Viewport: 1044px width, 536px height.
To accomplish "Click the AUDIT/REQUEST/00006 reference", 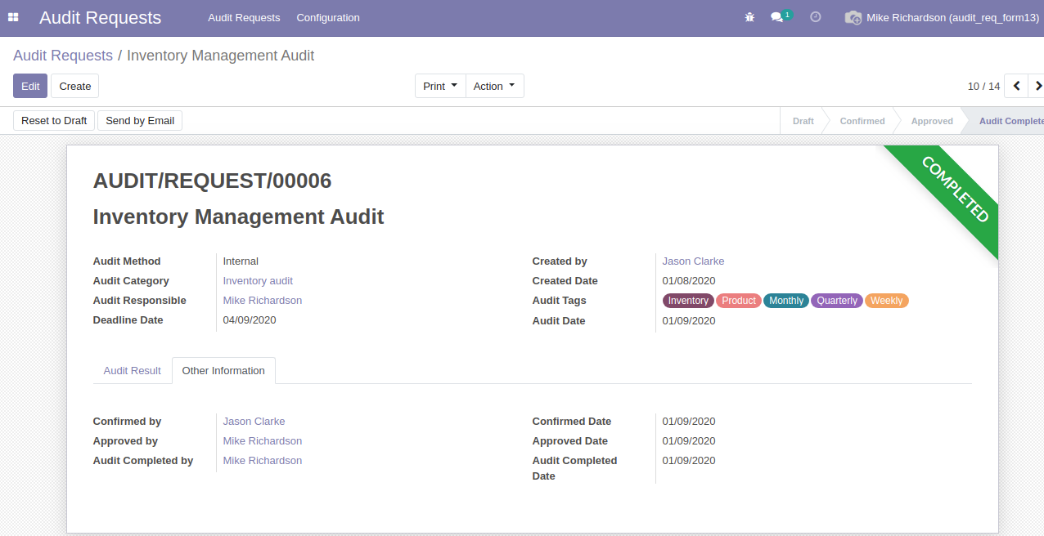I will click(x=212, y=181).
